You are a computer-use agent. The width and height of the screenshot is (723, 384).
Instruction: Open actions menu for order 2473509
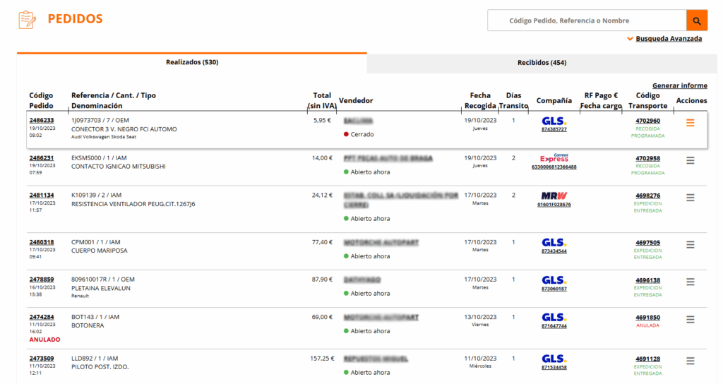point(691,361)
